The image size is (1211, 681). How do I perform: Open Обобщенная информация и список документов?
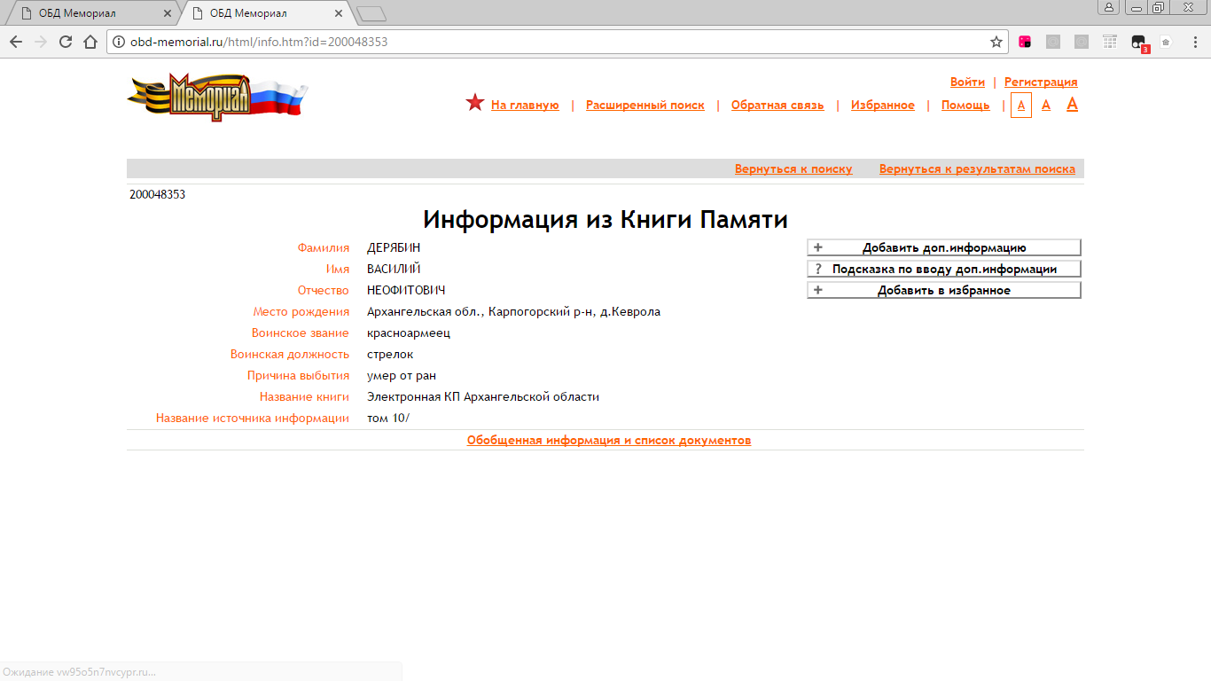[x=609, y=440]
